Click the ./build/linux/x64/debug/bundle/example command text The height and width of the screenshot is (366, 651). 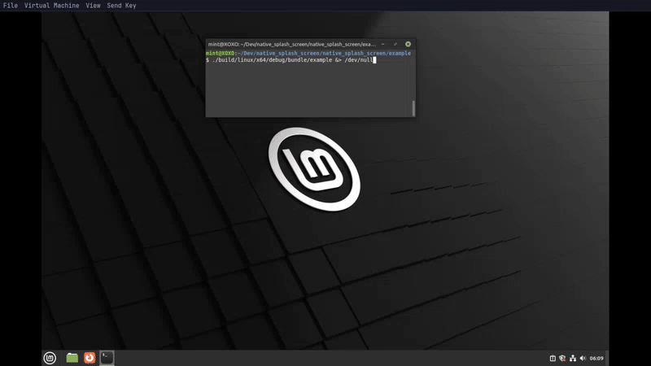tap(272, 60)
